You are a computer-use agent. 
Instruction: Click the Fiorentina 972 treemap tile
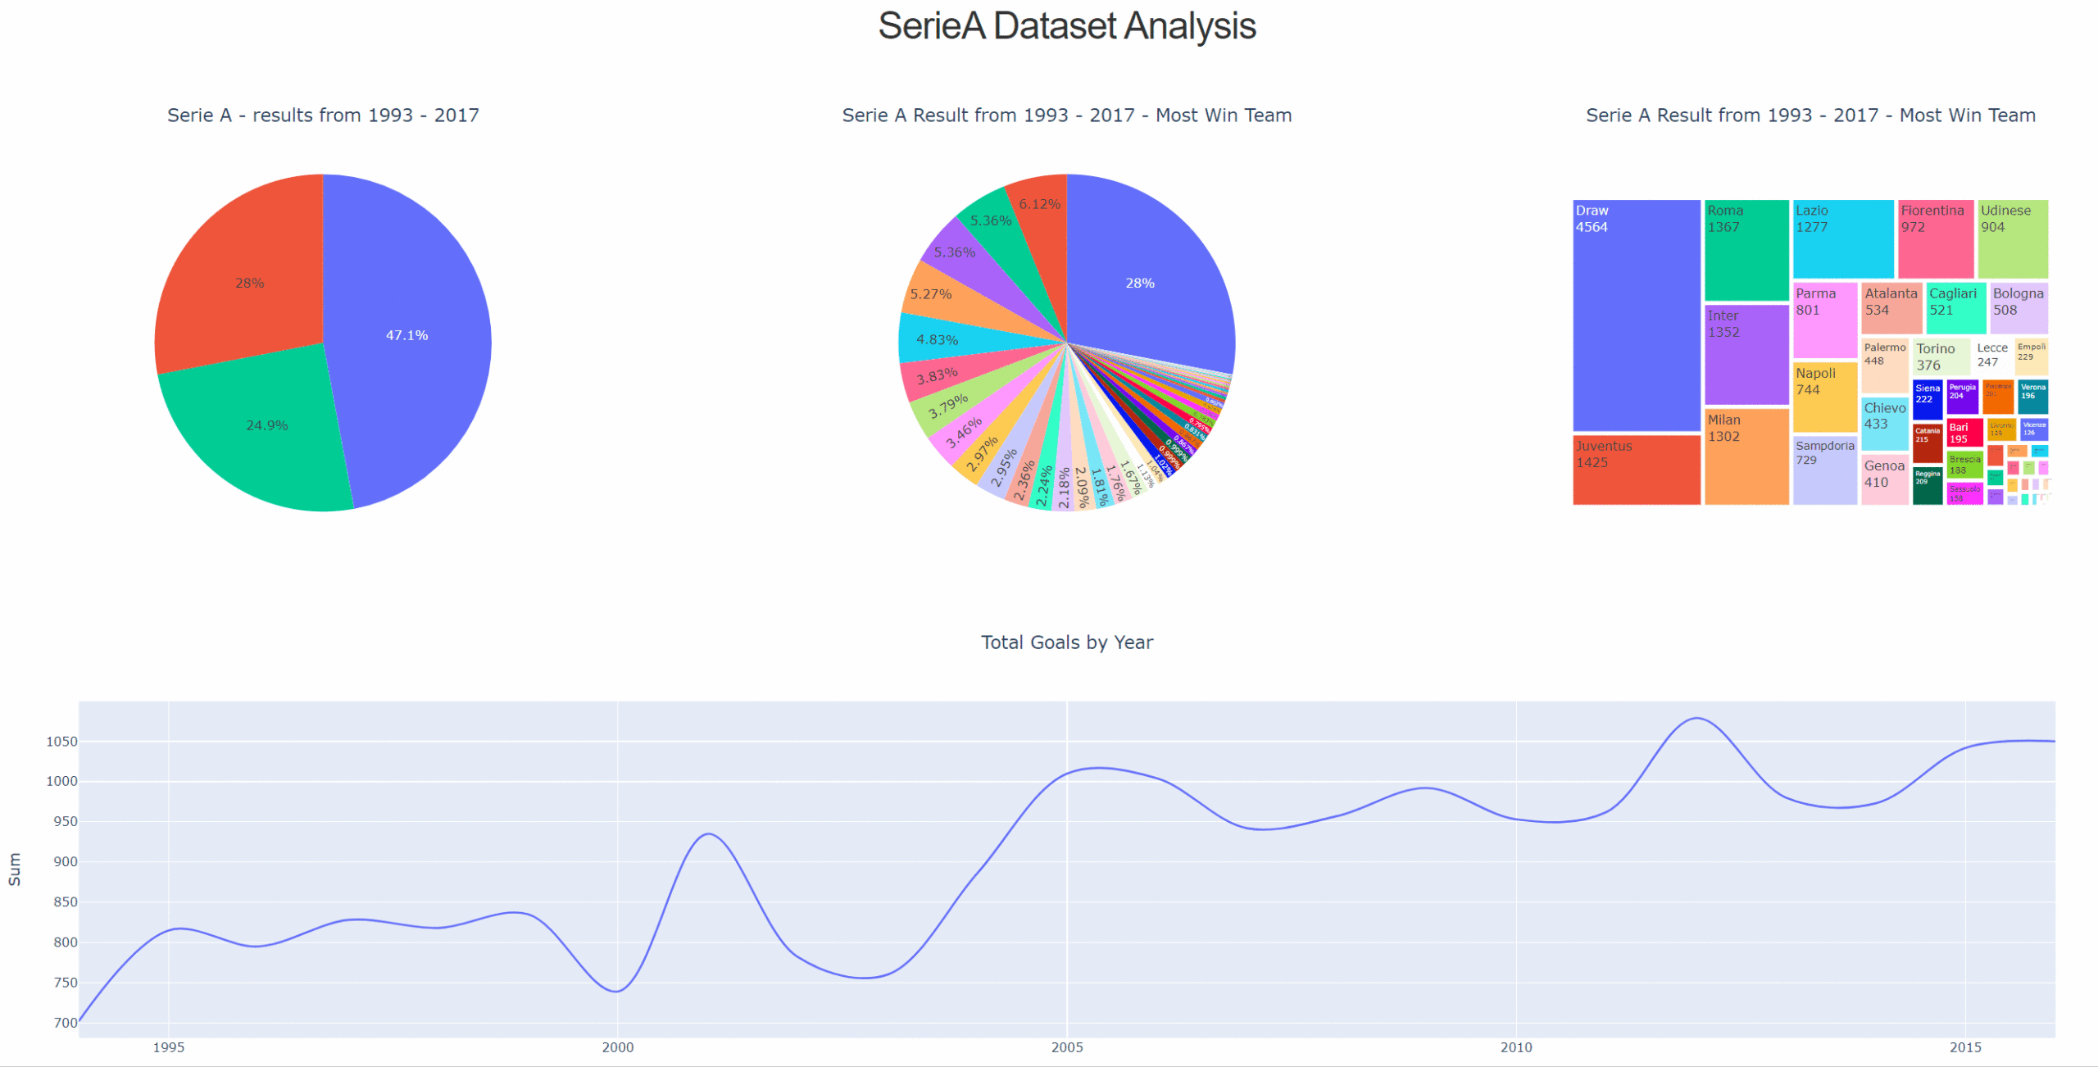(x=1935, y=239)
